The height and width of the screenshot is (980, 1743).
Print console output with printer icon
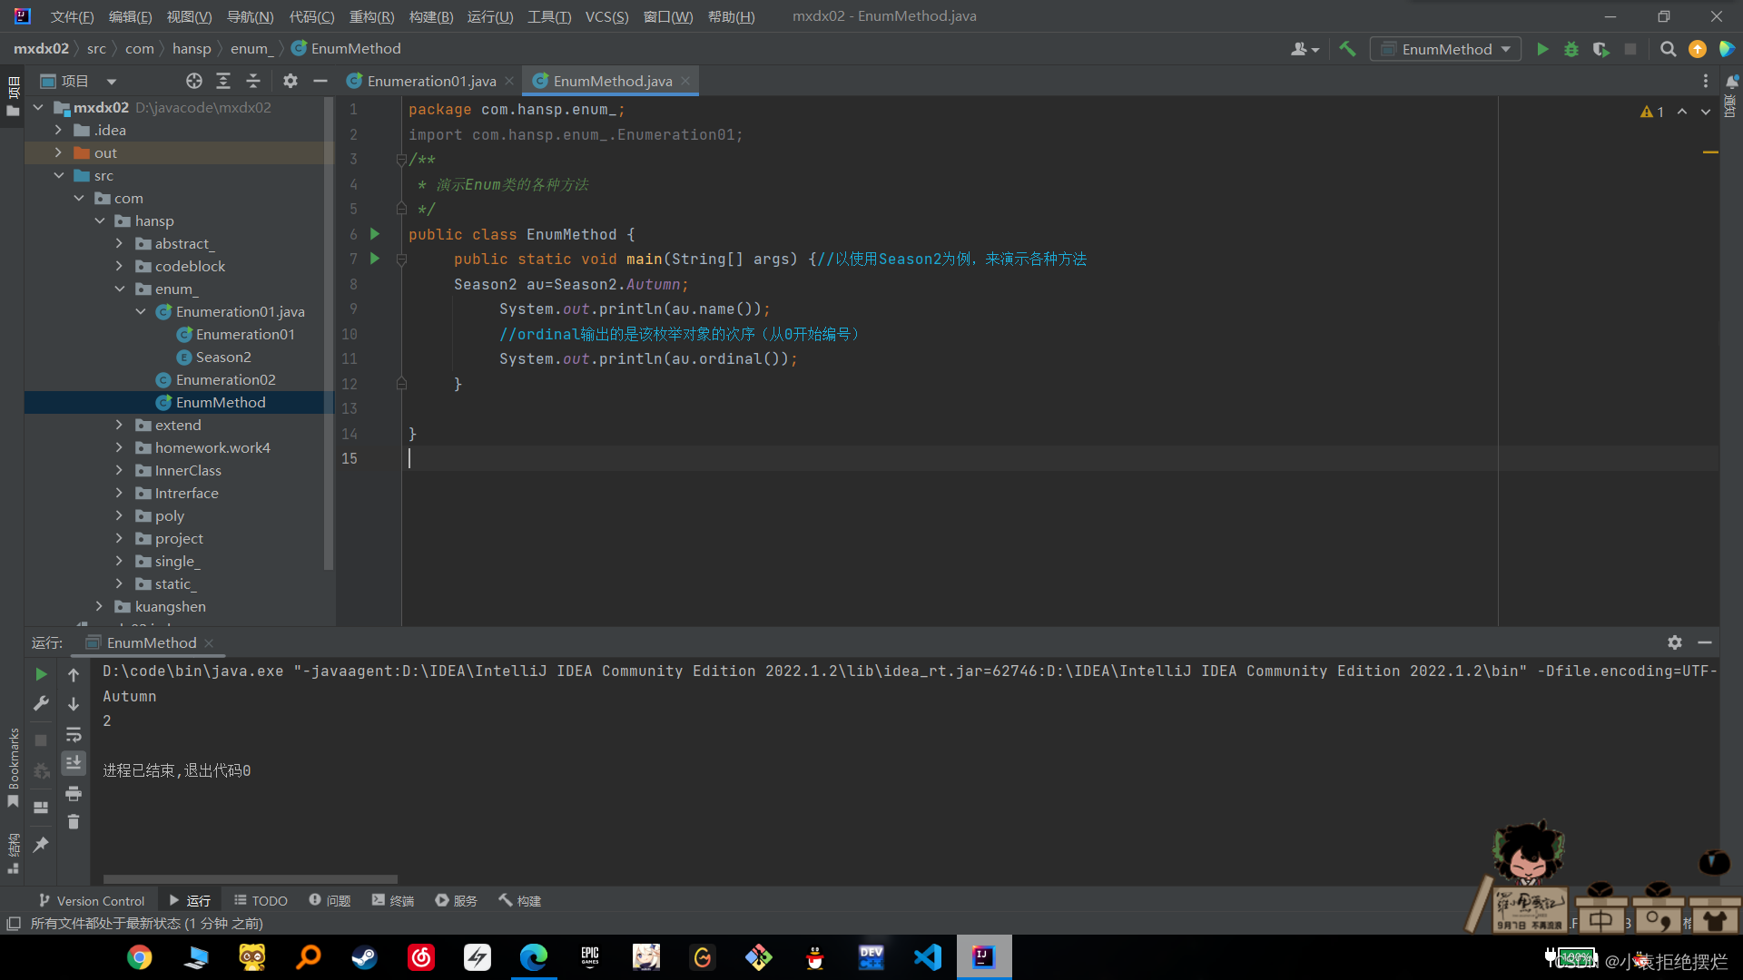74,793
